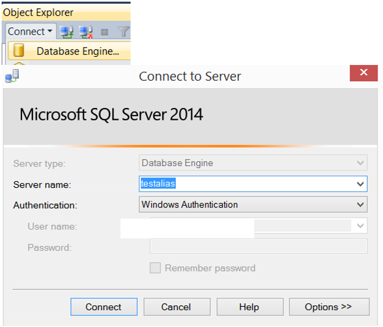
Task: Click the Stop square icon
Action: coord(104,32)
